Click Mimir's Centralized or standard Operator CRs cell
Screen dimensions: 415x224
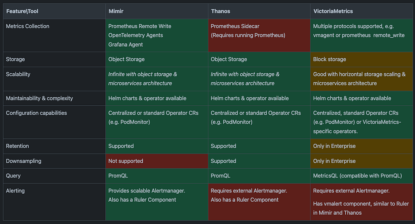tap(157, 122)
